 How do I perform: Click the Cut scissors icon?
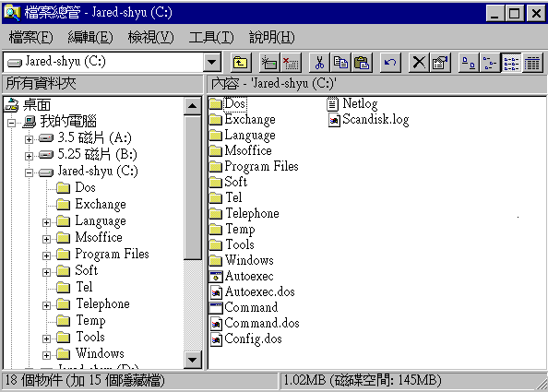[x=319, y=63]
